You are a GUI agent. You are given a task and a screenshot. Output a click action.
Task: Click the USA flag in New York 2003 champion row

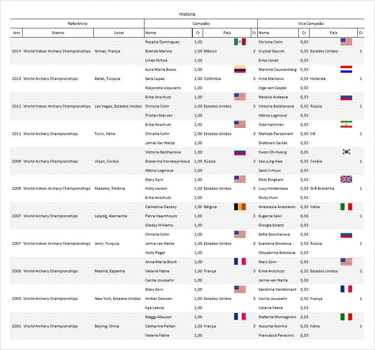pyautogui.click(x=240, y=289)
